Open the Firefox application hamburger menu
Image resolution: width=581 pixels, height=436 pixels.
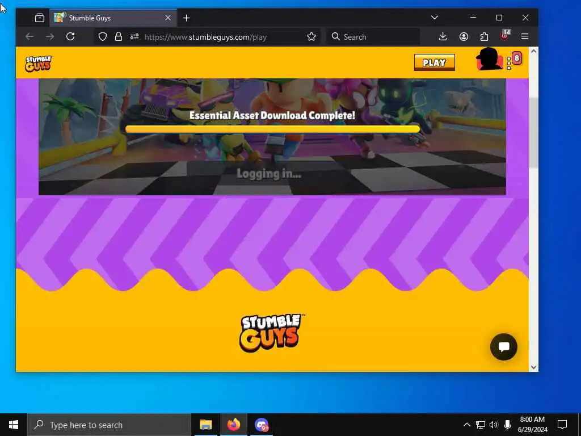525,36
